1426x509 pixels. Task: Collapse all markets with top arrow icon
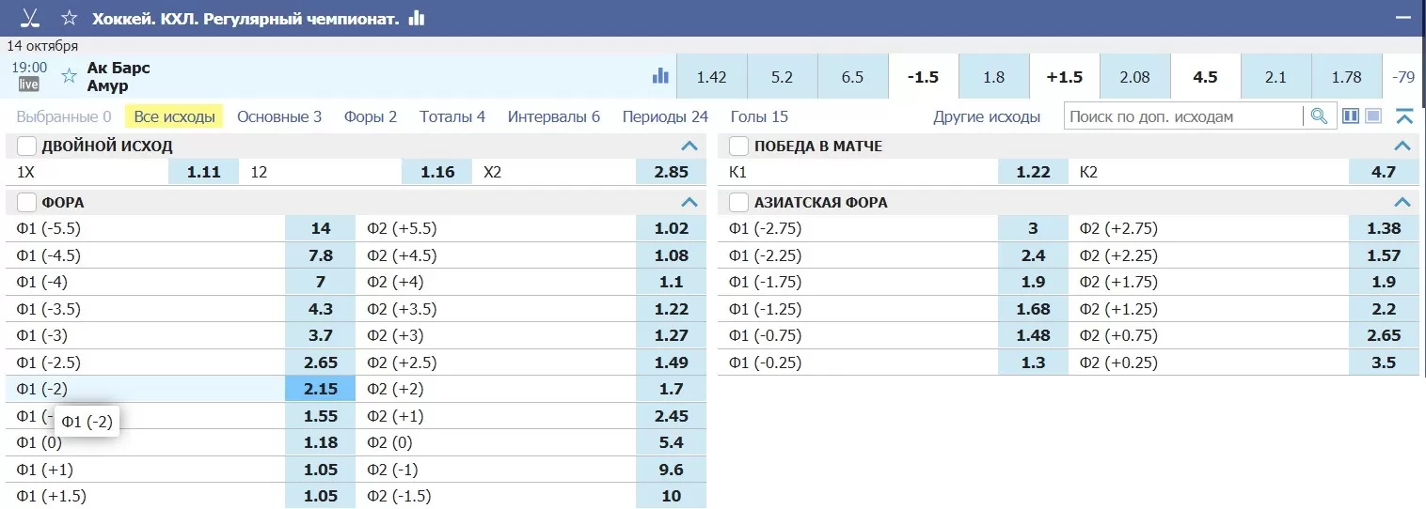click(x=1404, y=116)
